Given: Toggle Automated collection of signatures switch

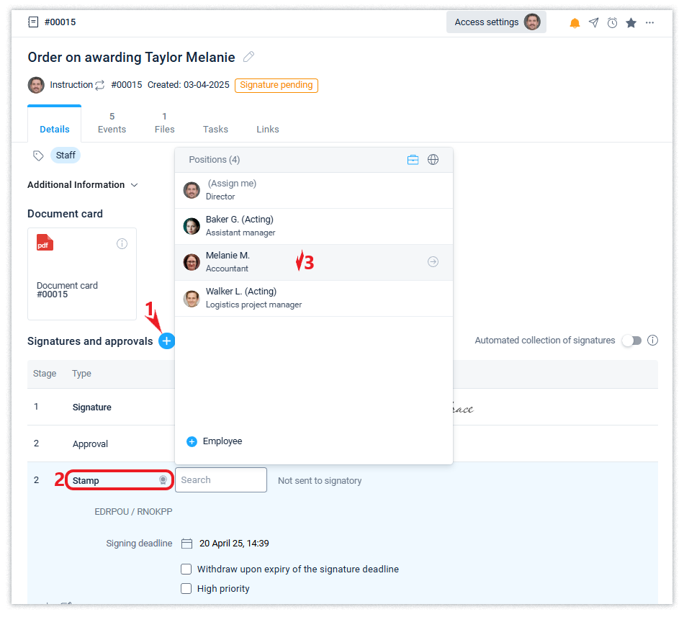Looking at the screenshot, I should pos(631,341).
